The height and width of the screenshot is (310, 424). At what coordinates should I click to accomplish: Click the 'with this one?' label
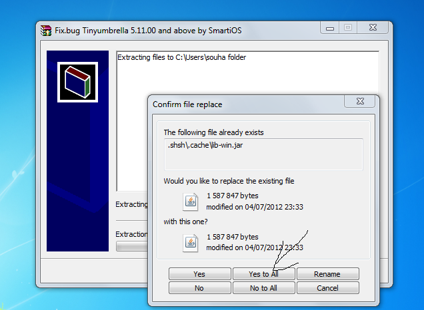pyautogui.click(x=185, y=222)
